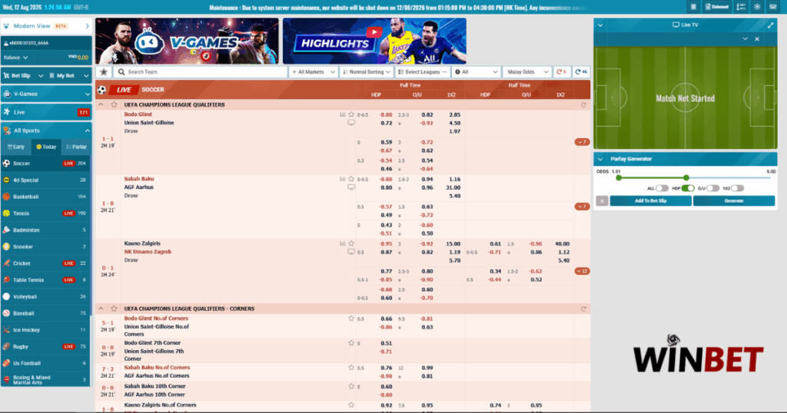Click in the Search Team field
The width and height of the screenshot is (787, 413).
(201, 72)
